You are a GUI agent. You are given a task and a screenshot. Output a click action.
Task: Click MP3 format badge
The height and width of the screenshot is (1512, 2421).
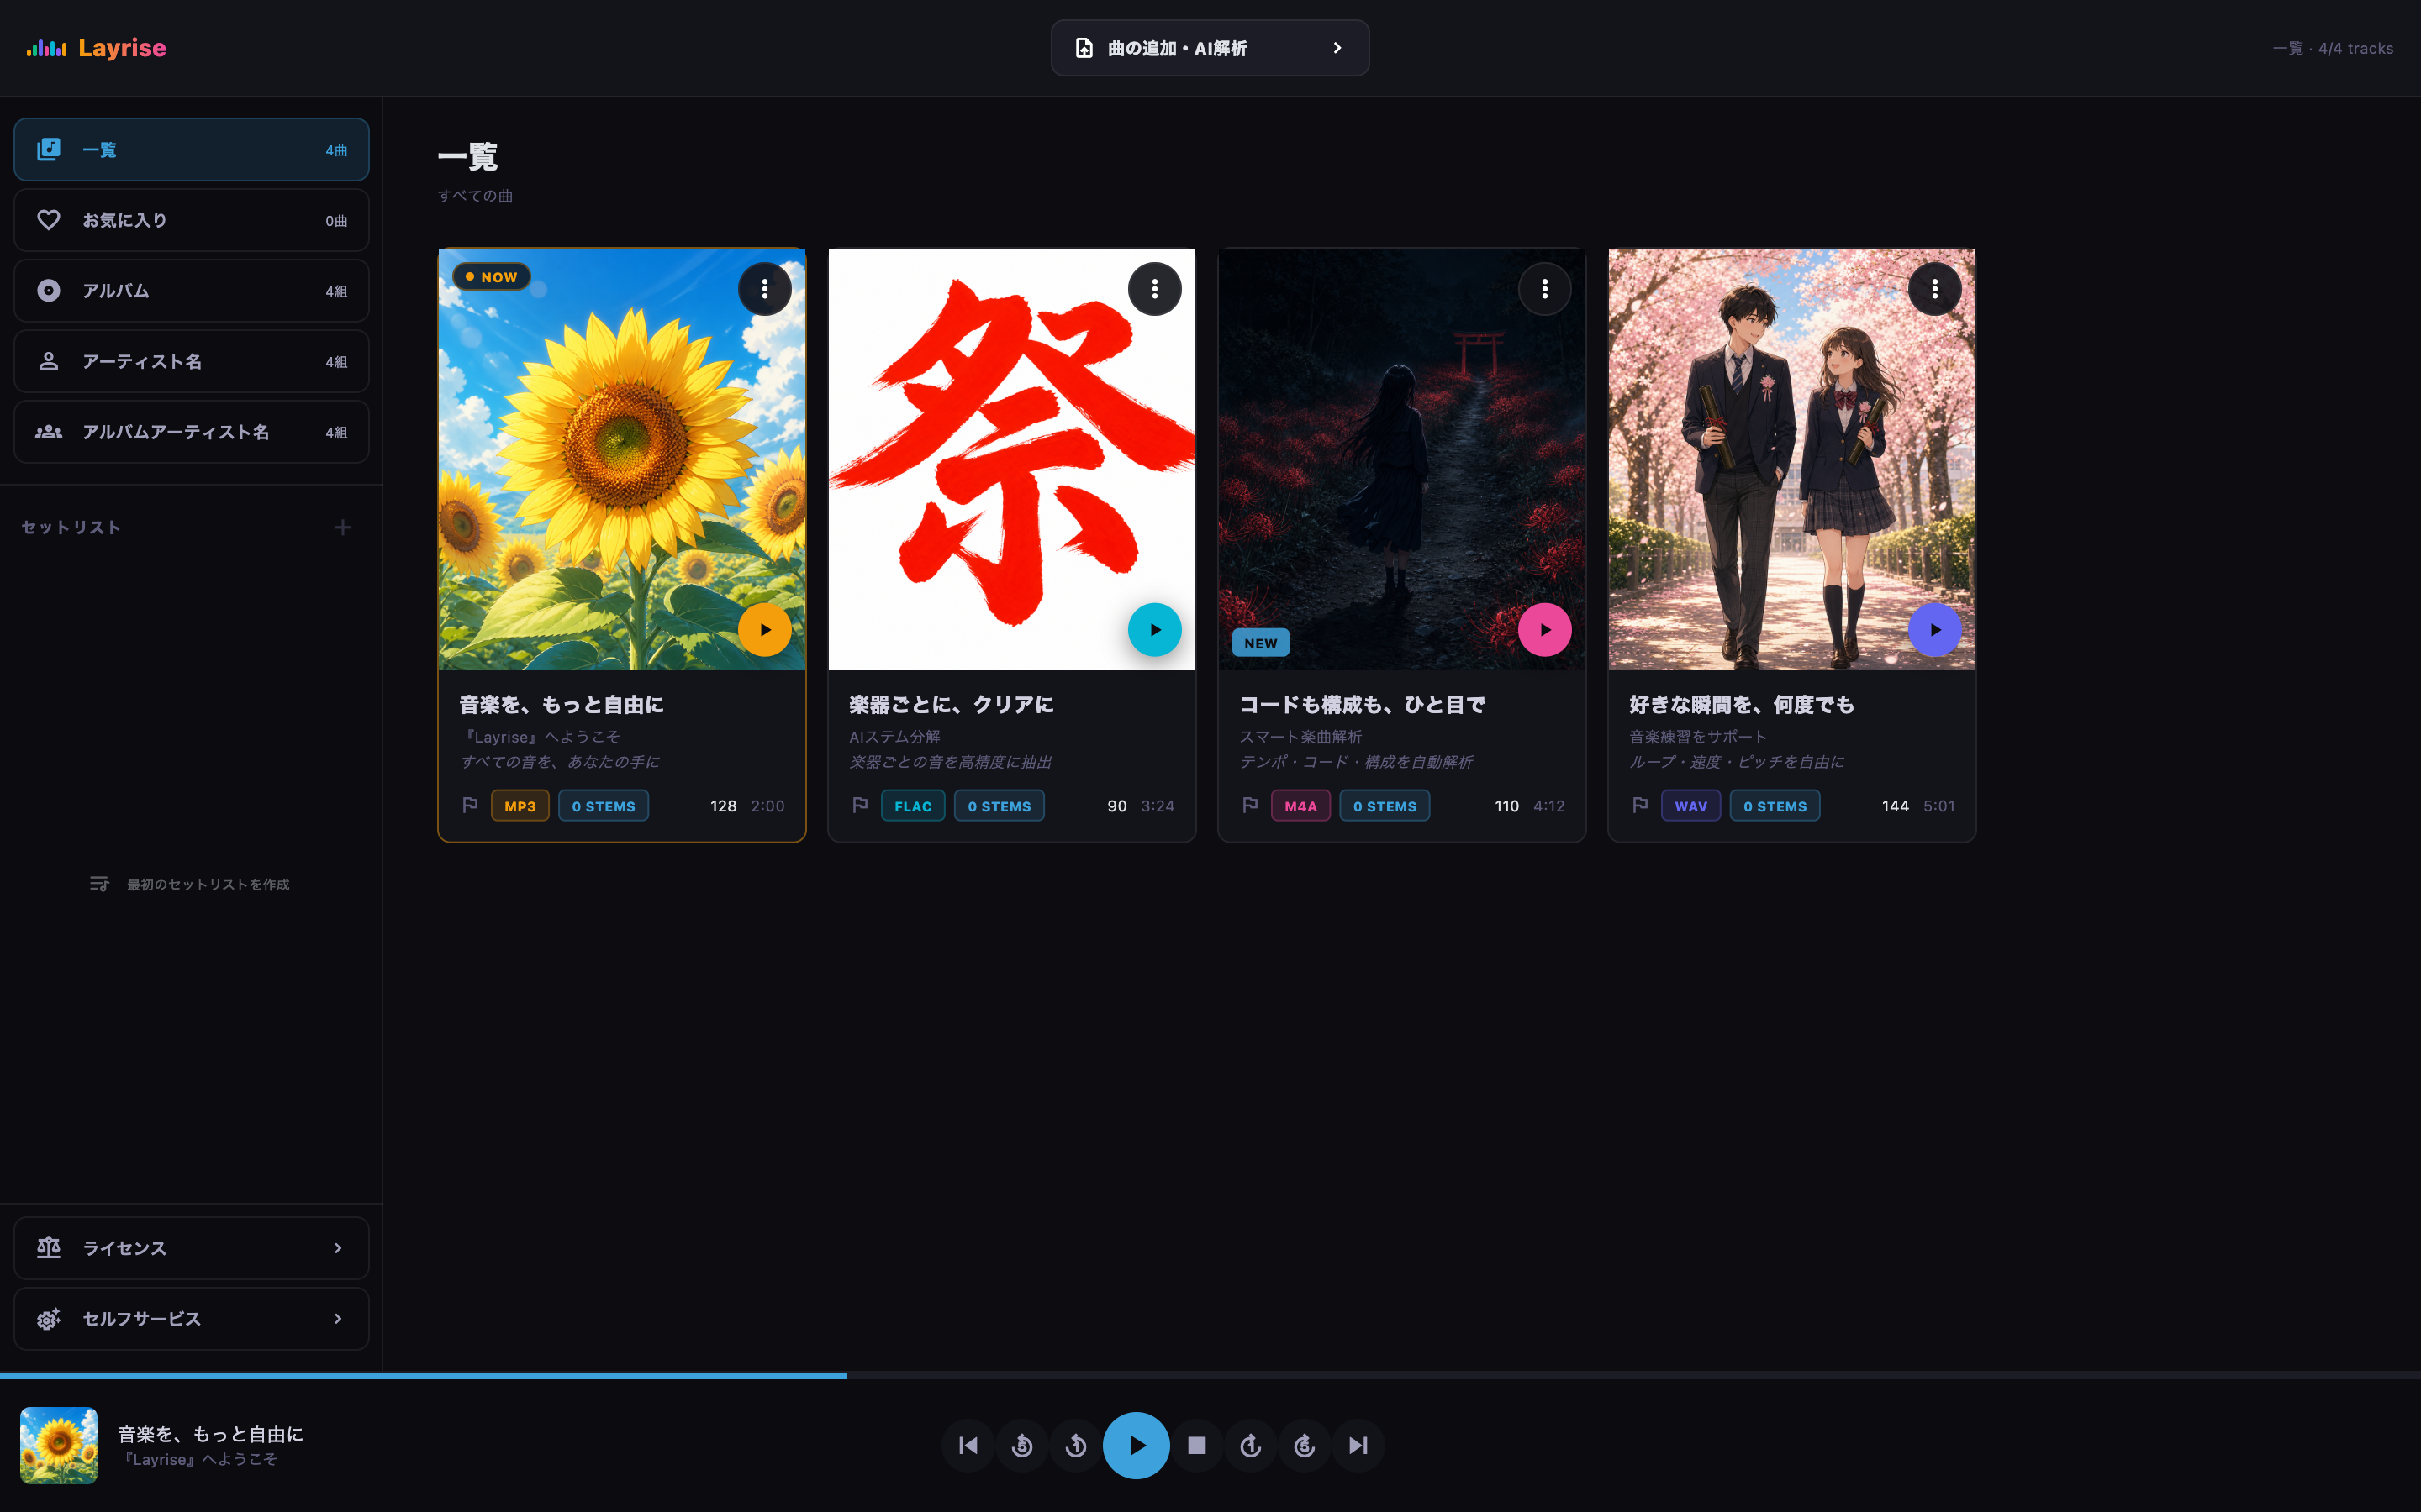click(520, 806)
